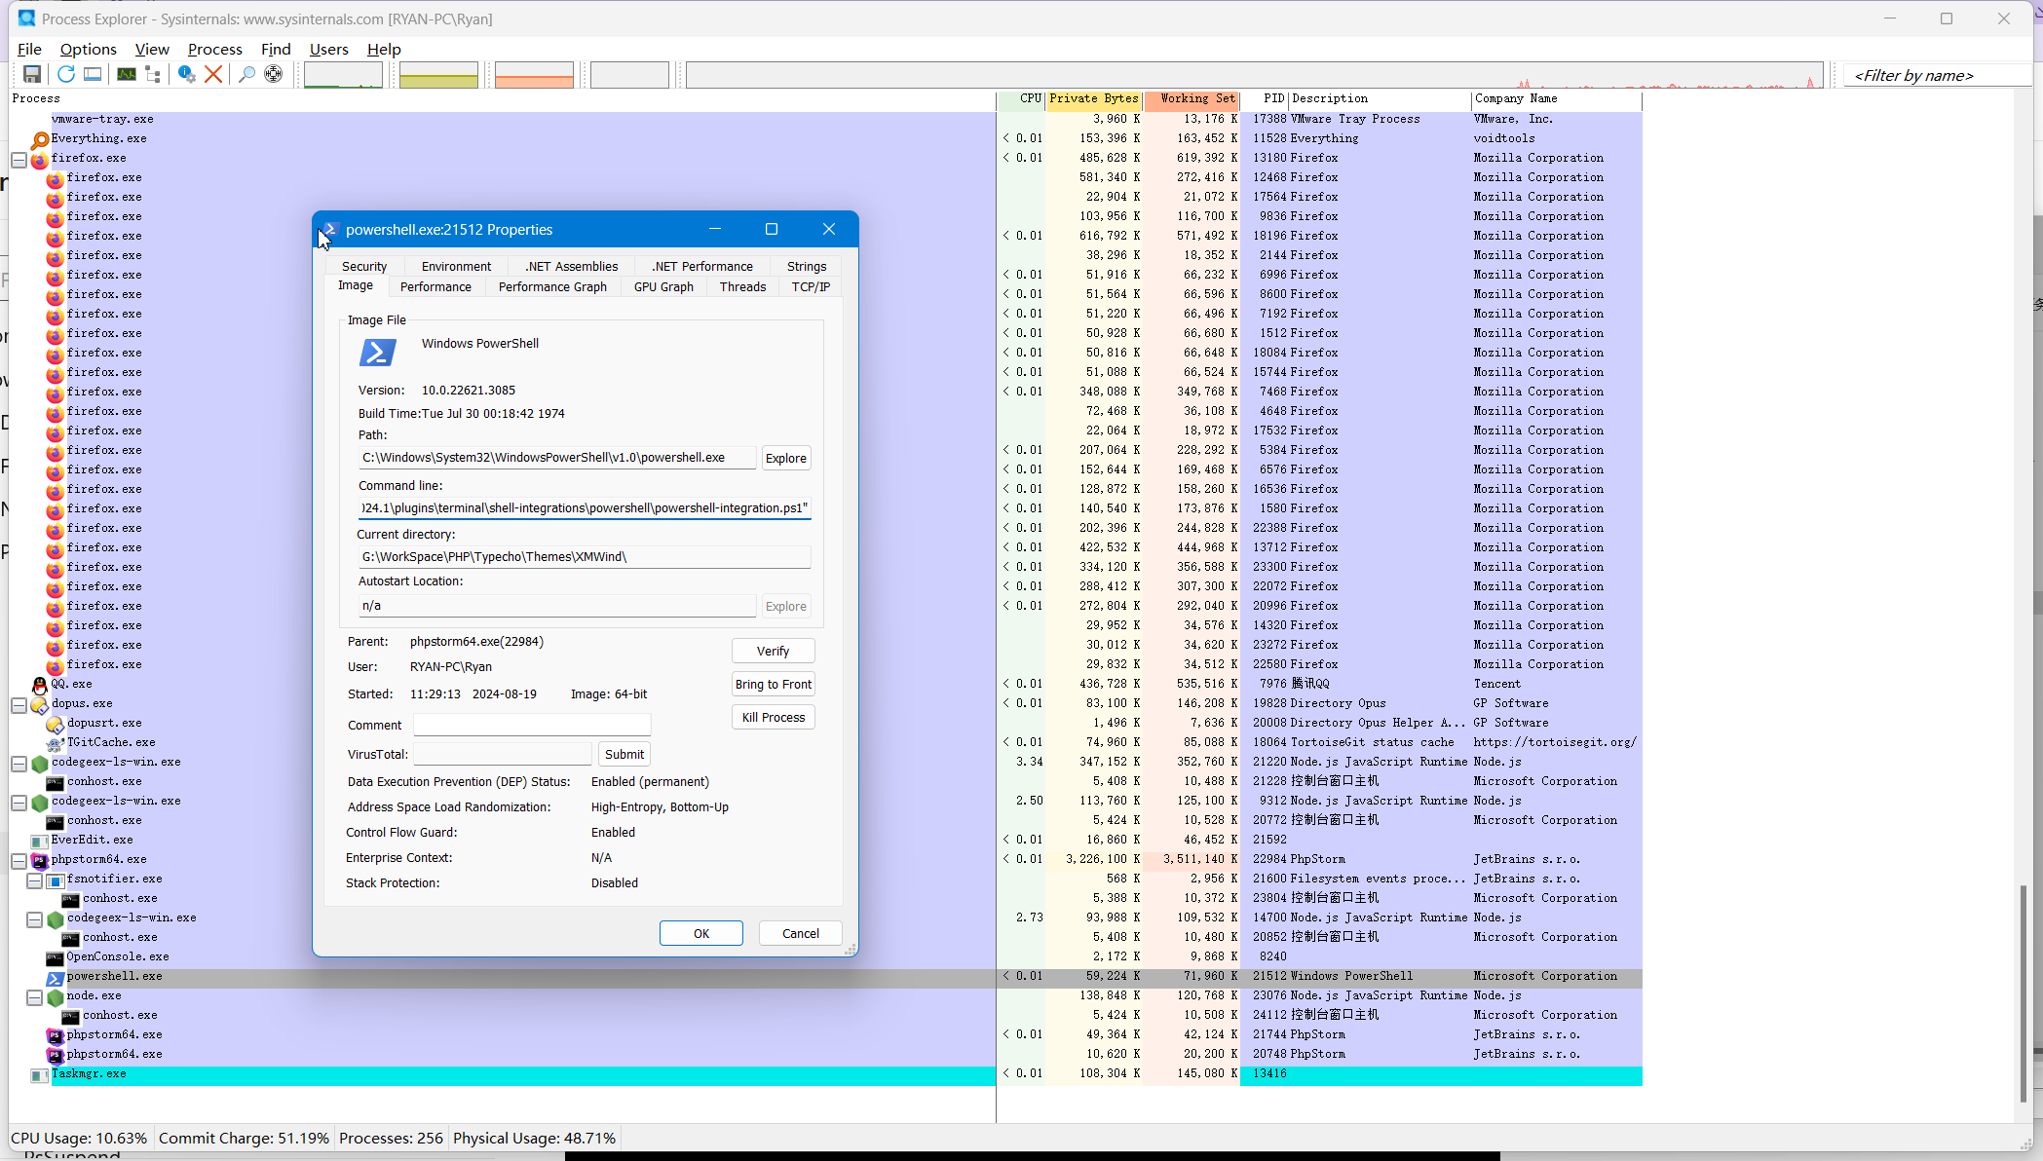Collapse the fsnotifier.exe subtree
Viewport: 2043px width, 1161px height.
point(34,880)
